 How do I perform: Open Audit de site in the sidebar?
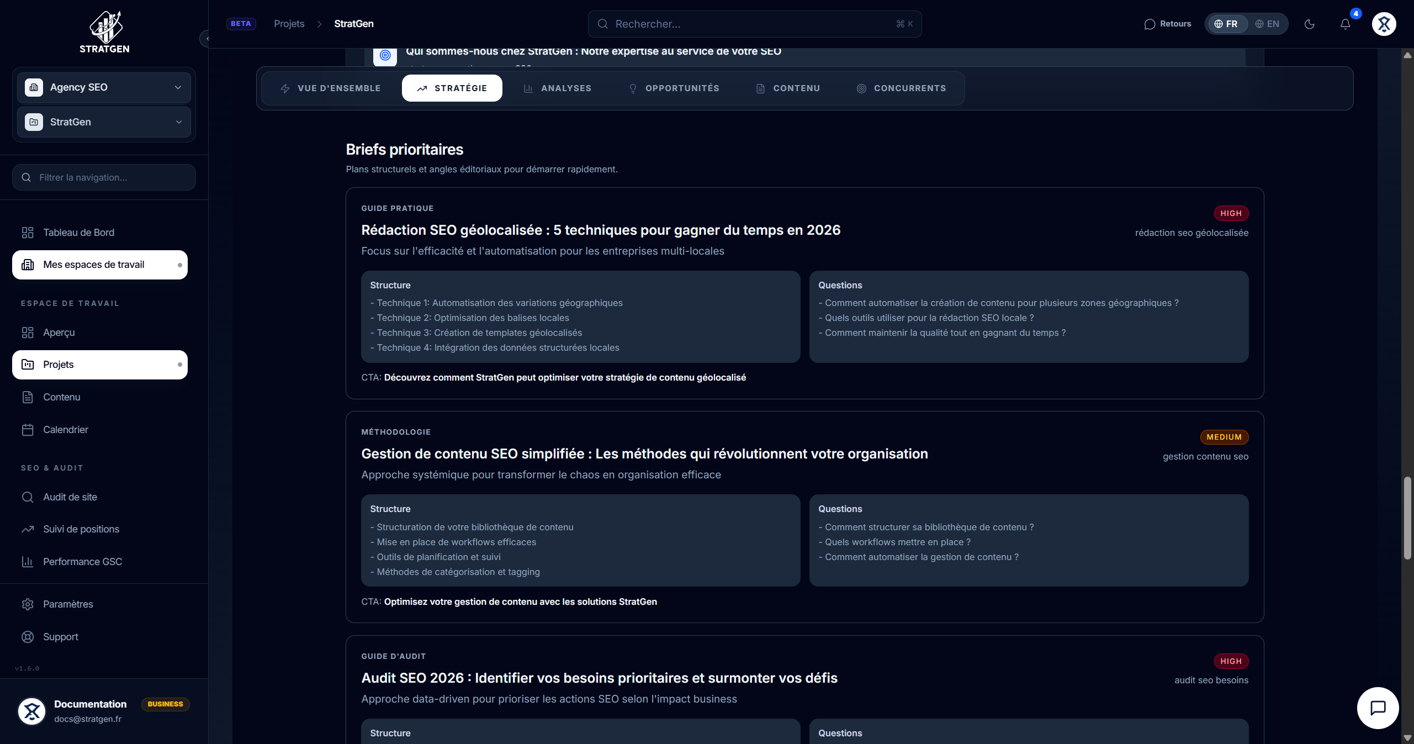click(70, 497)
